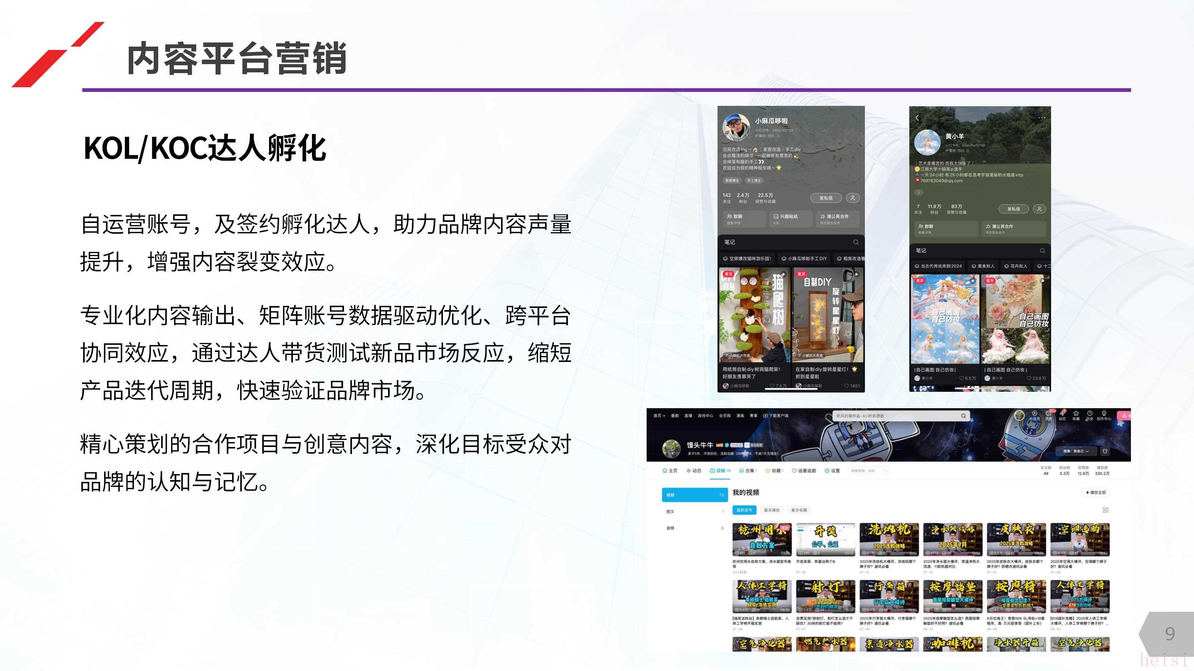The image size is (1194, 671).
Task: Click 发私信 button on 小麻瓜哆啦 profile
Action: coord(826,198)
